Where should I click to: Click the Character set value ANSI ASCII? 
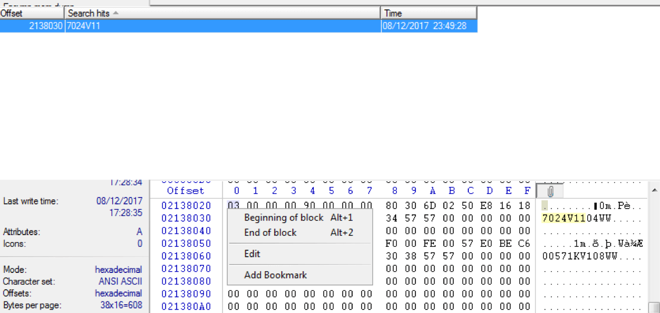click(x=120, y=282)
